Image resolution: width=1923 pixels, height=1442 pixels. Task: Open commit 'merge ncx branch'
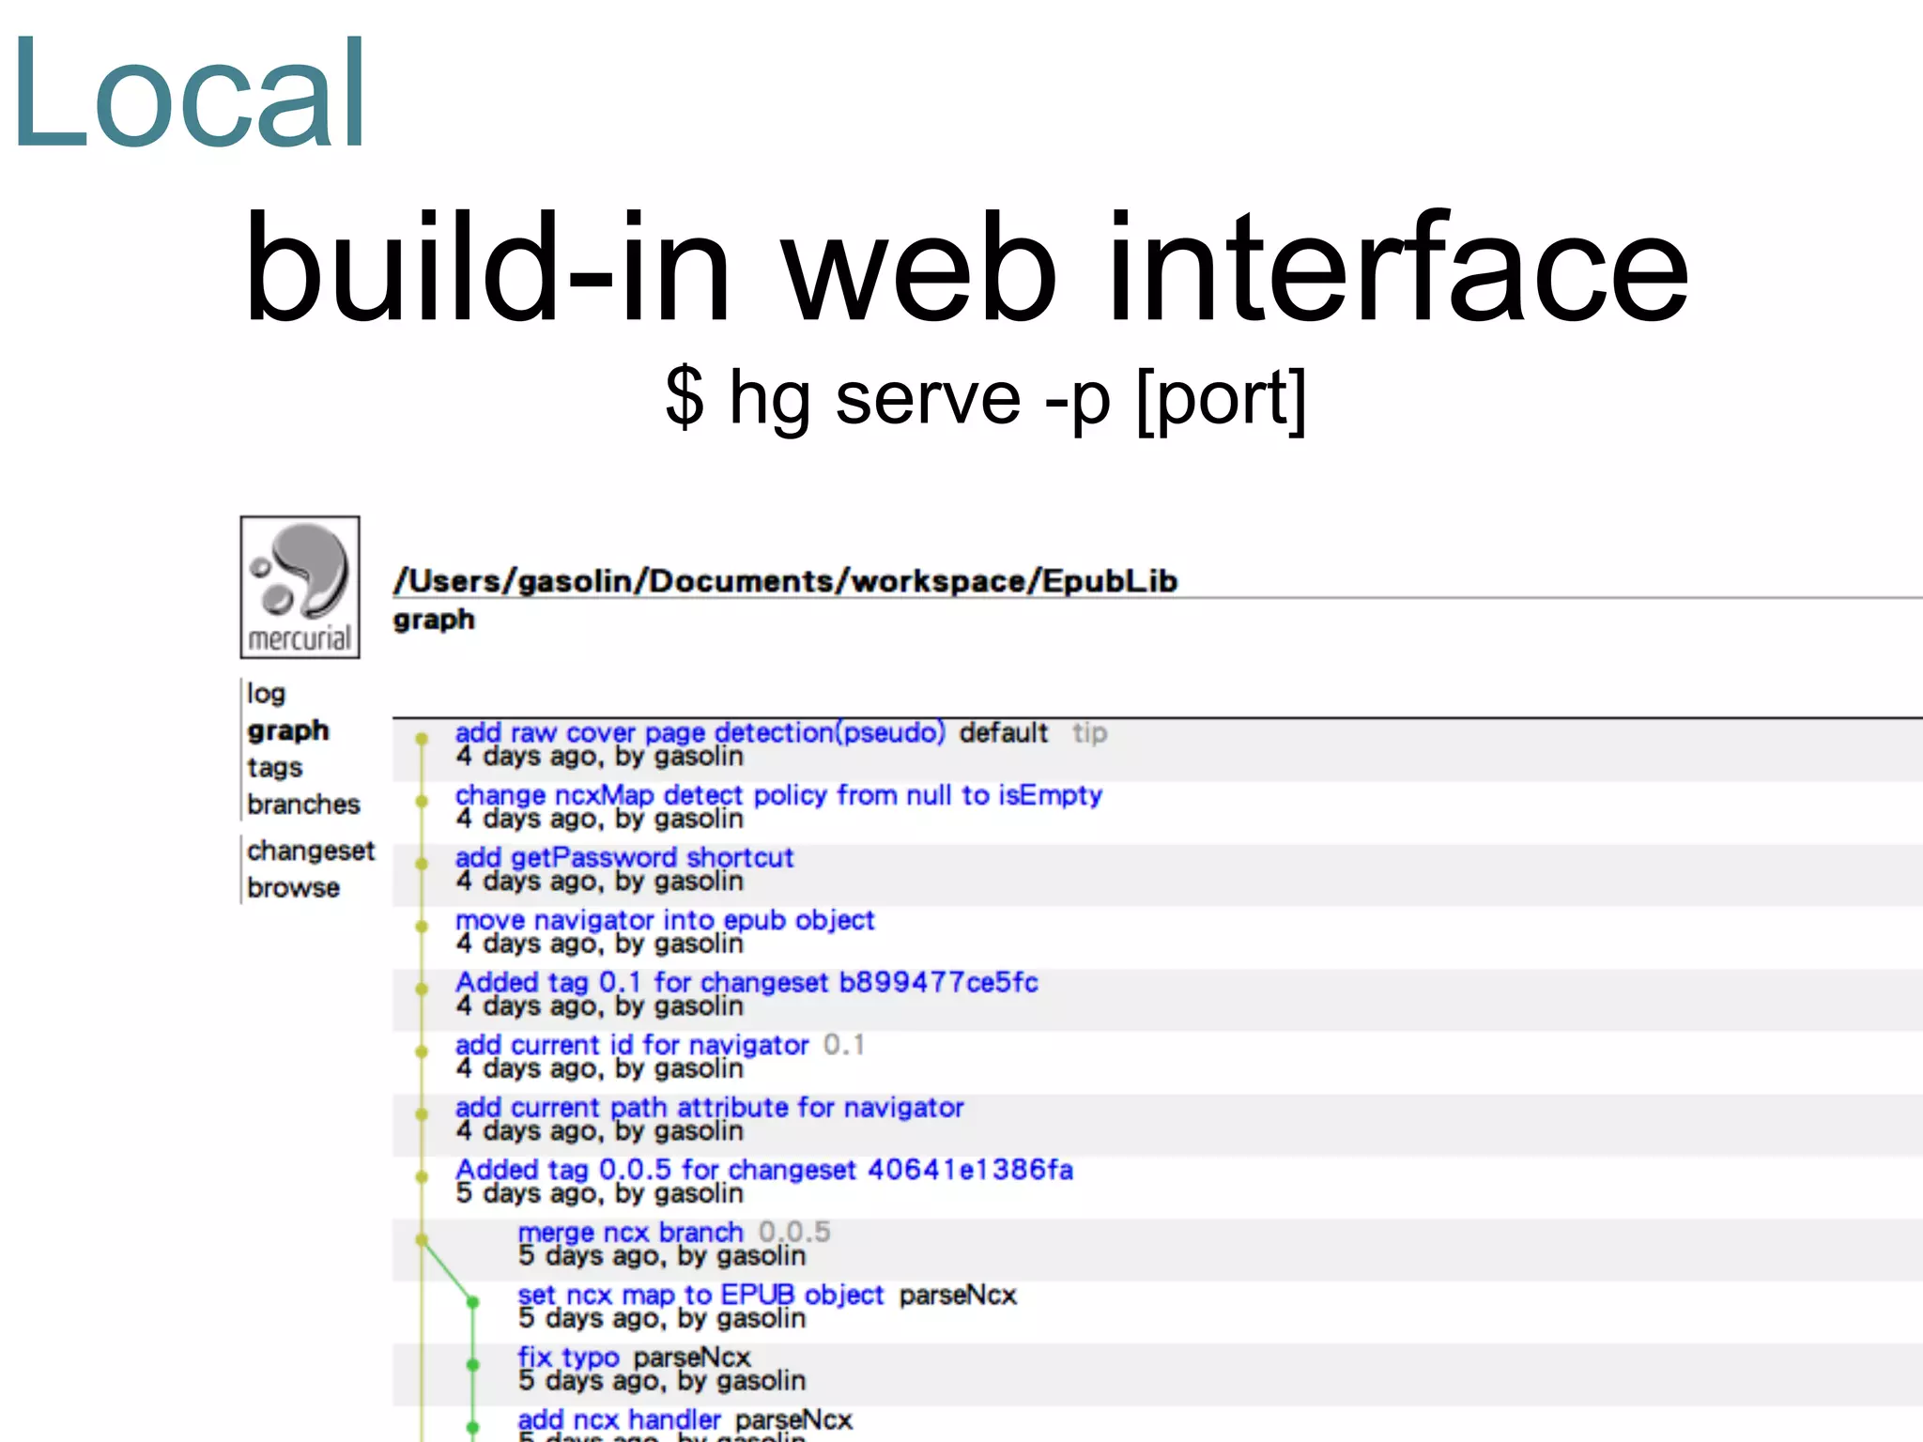pyautogui.click(x=630, y=1232)
